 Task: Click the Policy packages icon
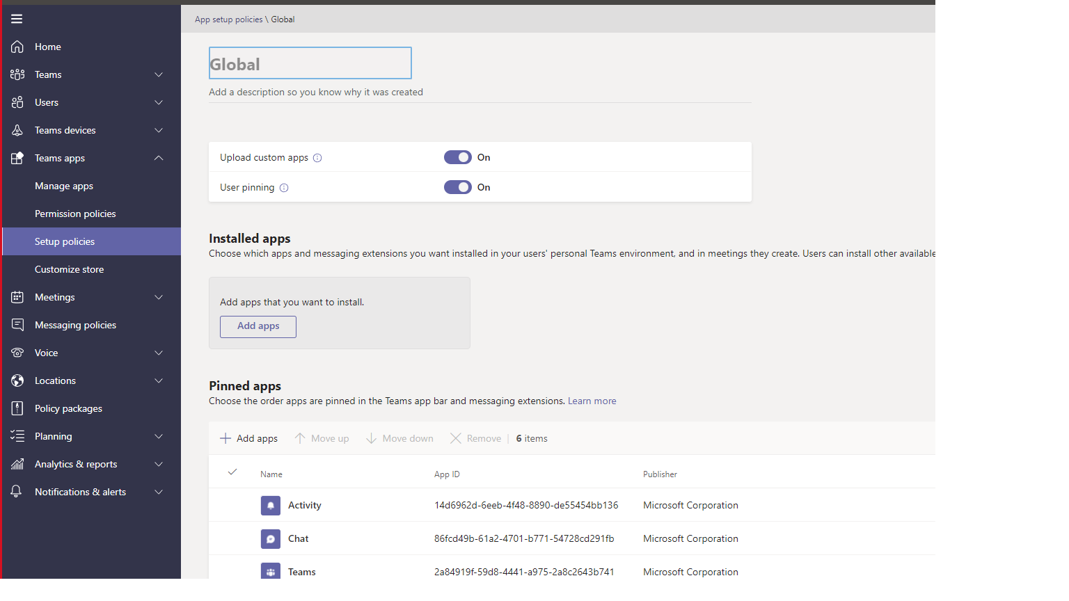click(x=17, y=408)
